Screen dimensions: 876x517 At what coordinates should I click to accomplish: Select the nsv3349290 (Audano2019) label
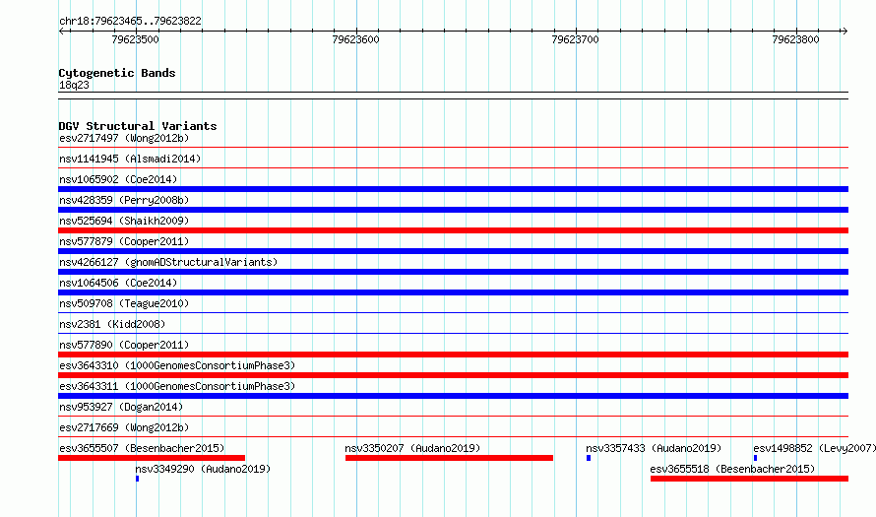click(x=203, y=469)
